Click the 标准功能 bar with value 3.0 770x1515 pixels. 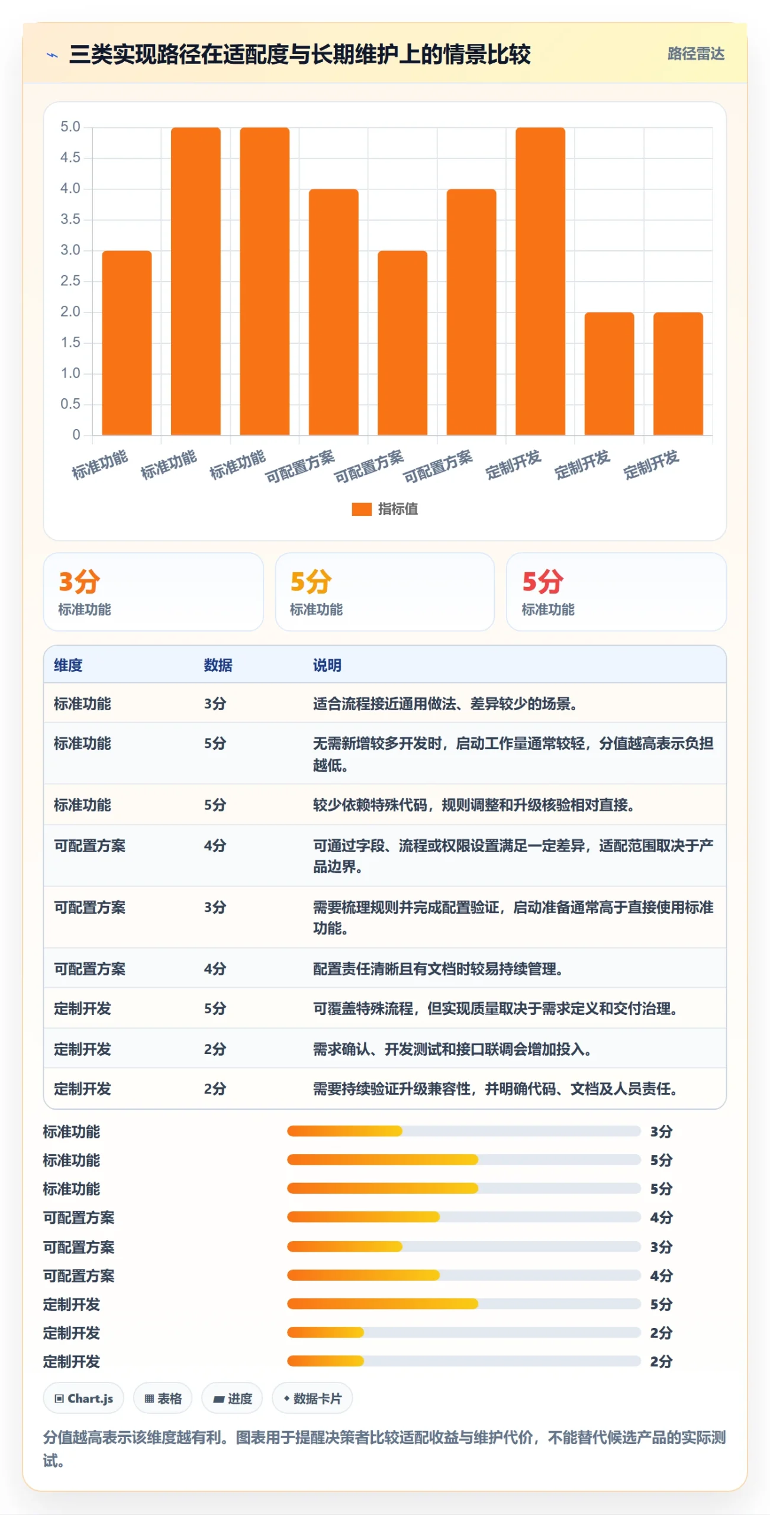point(127,343)
